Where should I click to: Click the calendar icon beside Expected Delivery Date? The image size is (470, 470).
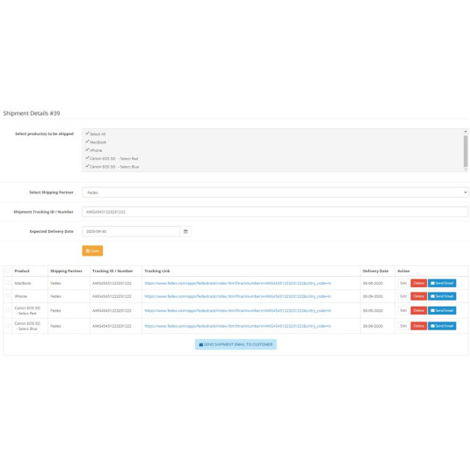(x=185, y=231)
